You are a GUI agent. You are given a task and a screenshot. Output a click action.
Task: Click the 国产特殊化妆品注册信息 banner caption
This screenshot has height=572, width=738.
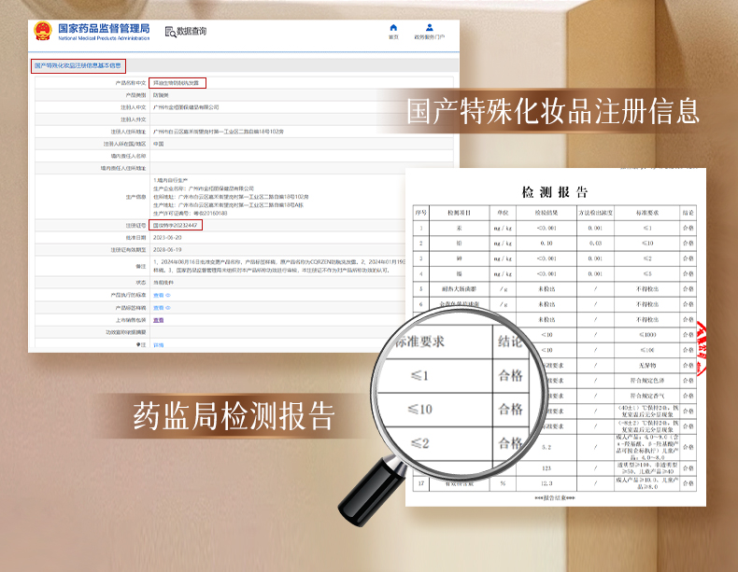coord(553,111)
